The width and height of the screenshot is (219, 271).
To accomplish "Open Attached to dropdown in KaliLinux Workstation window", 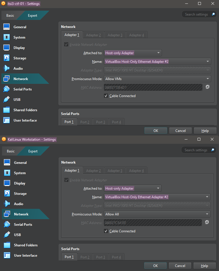I will coord(133,188).
